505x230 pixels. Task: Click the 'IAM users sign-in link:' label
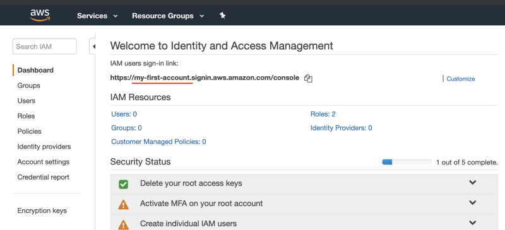tap(145, 64)
